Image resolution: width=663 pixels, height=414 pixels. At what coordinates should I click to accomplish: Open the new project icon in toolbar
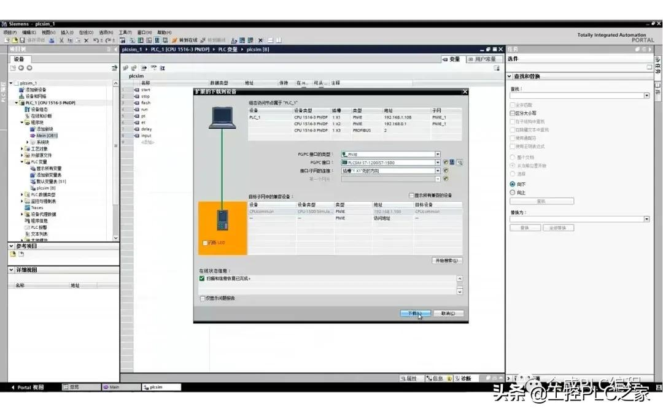click(7, 40)
